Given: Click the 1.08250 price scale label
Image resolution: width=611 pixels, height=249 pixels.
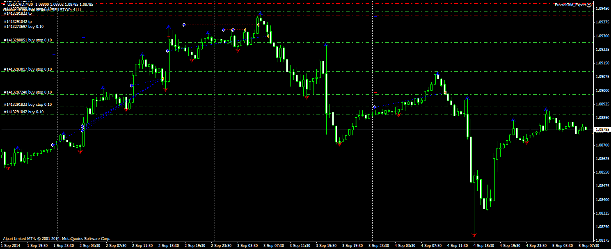Looking at the screenshot, I should click(x=603, y=226).
